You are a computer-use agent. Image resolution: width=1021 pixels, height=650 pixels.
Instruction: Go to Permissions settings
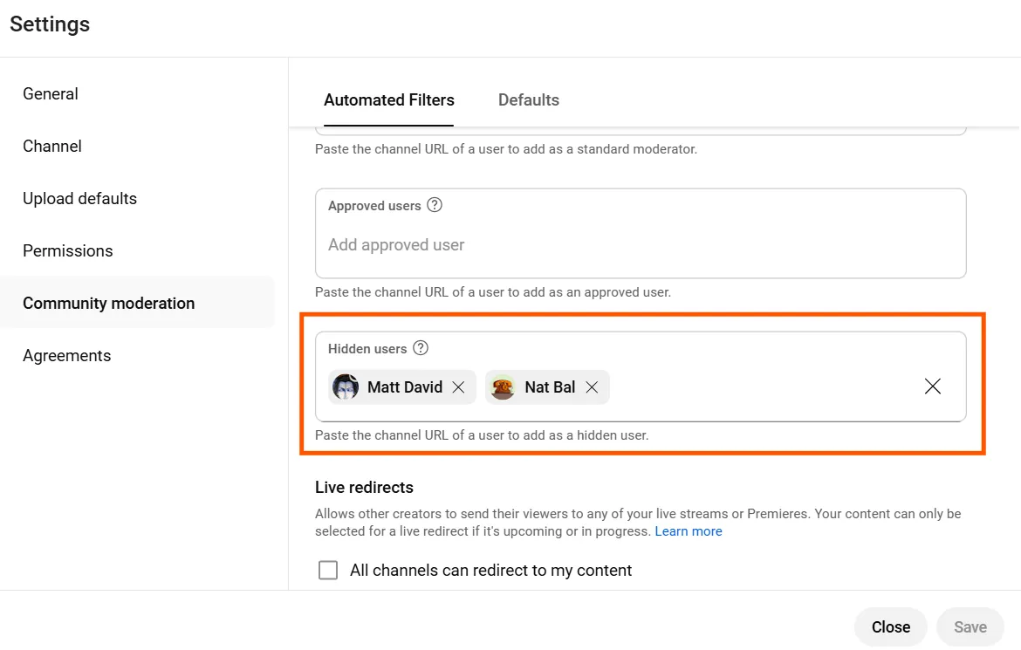[x=67, y=250]
